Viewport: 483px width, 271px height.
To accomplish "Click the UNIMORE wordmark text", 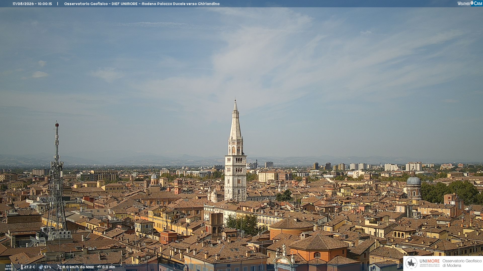I will (x=429, y=261).
